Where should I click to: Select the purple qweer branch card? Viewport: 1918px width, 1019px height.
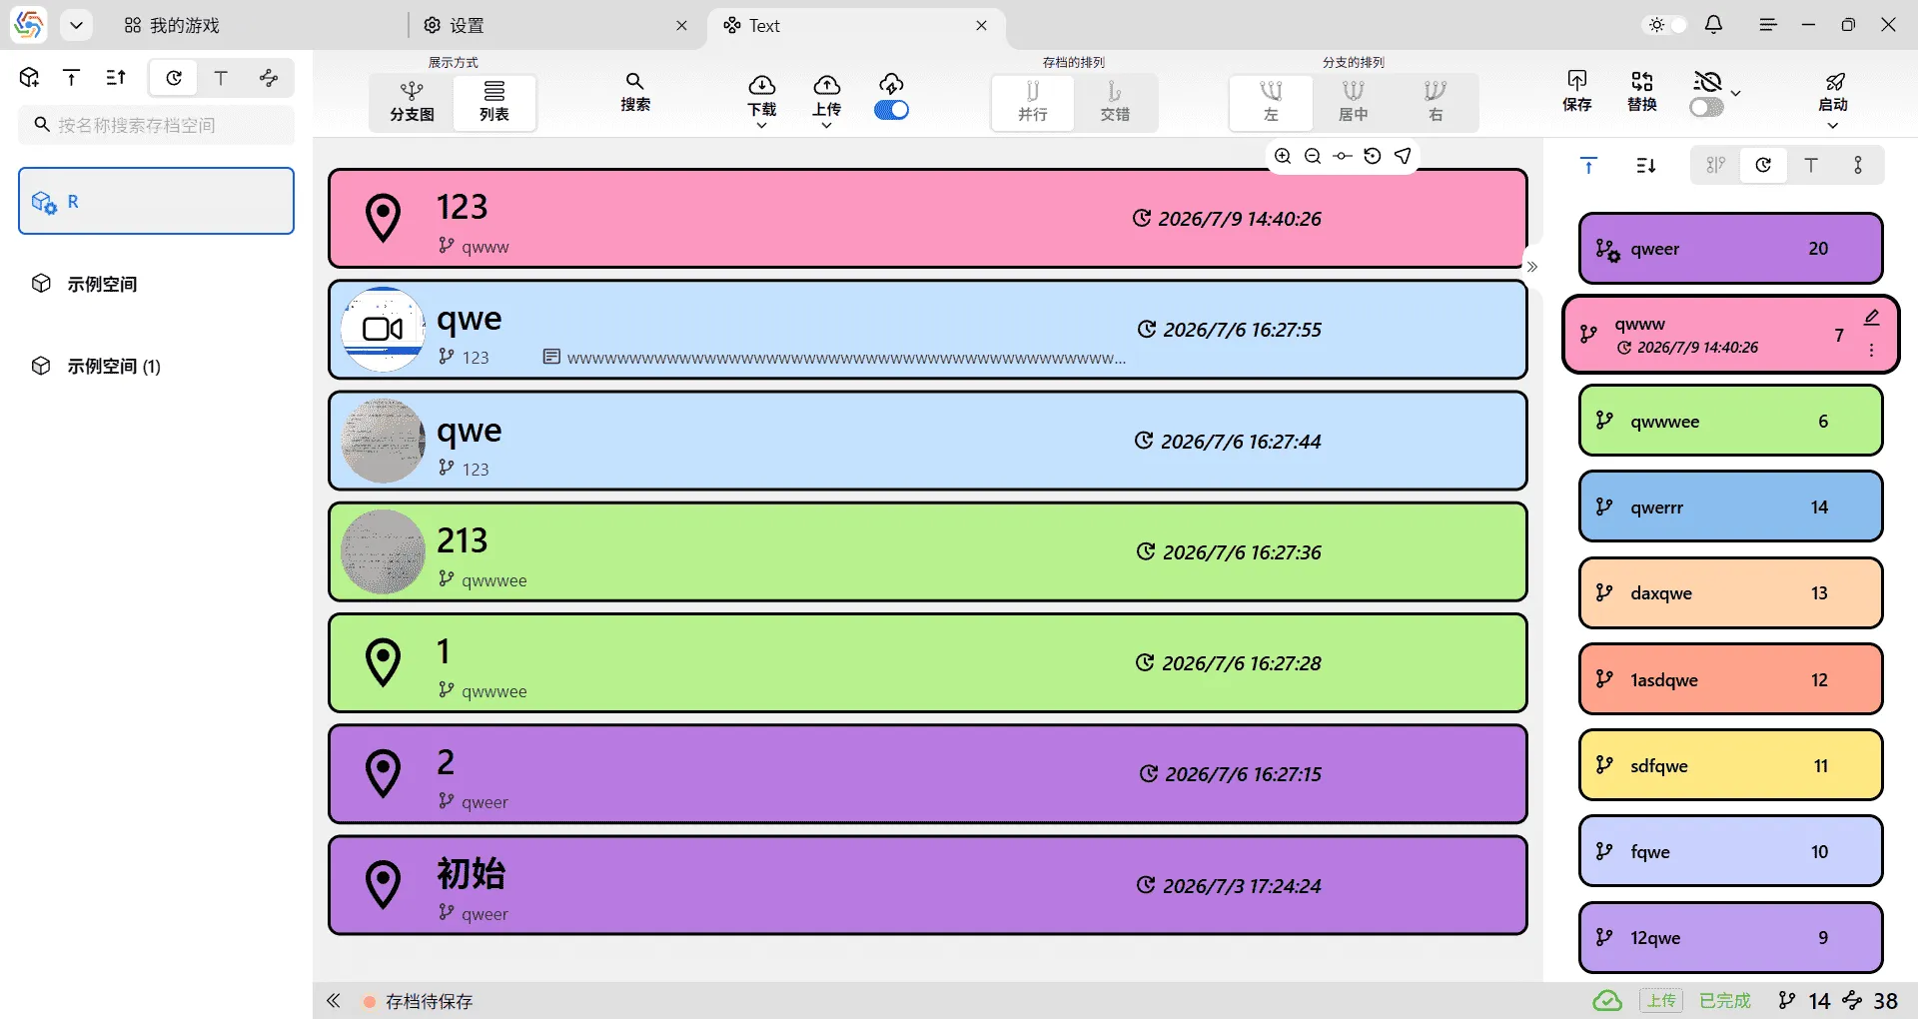[1730, 249]
